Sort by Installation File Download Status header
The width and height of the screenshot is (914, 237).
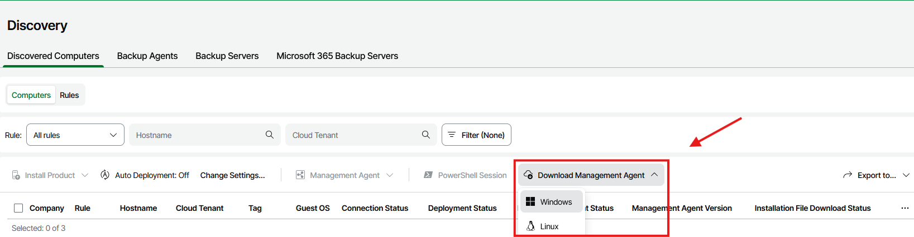pos(812,208)
